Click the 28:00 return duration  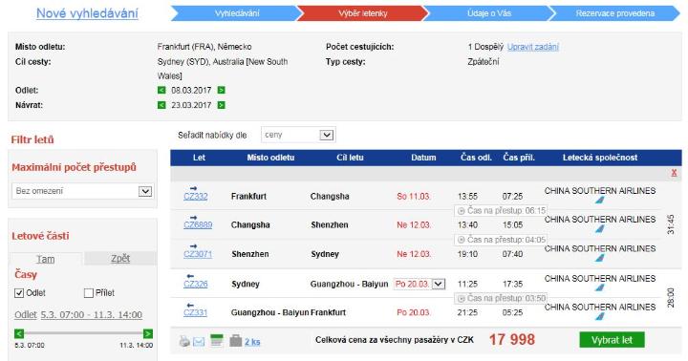tap(671, 298)
